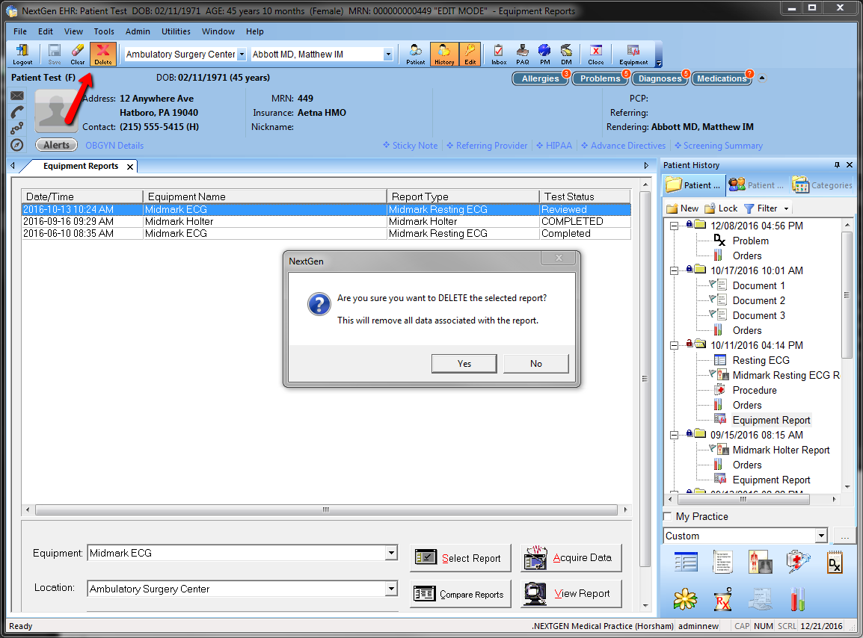Select the 2016-06-10 Midmark ECG row
This screenshot has width=863, height=638.
[326, 234]
